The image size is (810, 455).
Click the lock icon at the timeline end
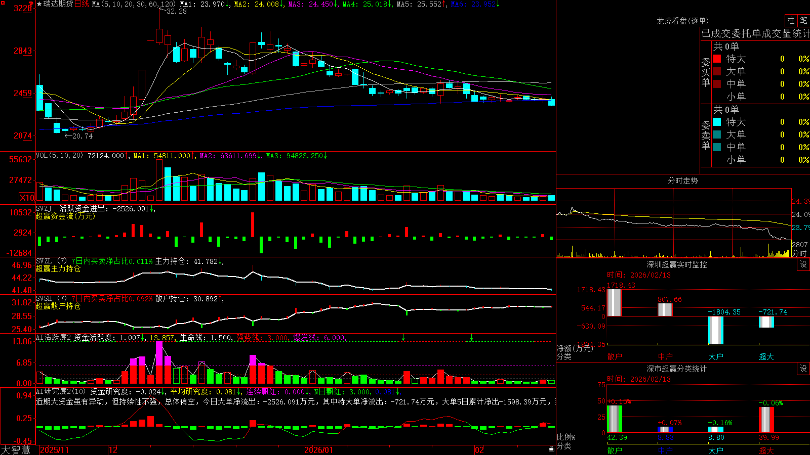coord(552,449)
